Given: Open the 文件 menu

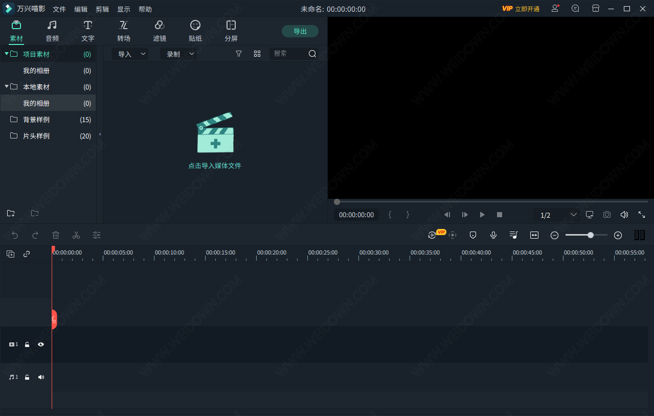Looking at the screenshot, I should [x=59, y=9].
